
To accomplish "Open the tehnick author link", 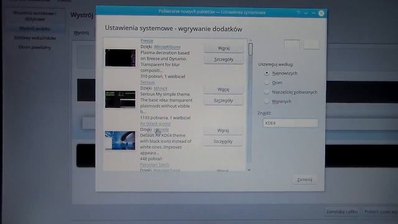I will 160,88.
